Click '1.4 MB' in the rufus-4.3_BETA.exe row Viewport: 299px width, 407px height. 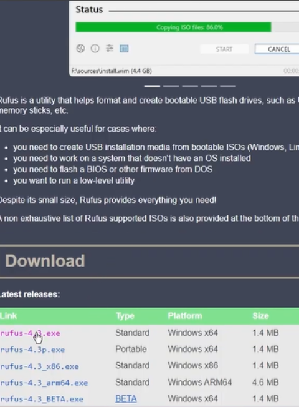265,399
